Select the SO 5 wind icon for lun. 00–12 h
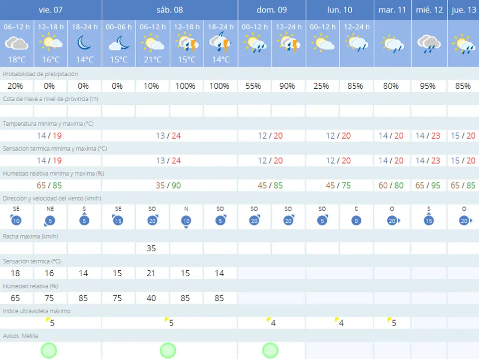The image size is (479, 359). 322,220
